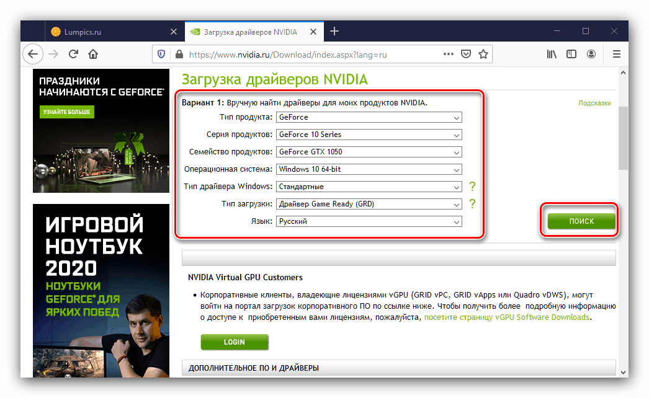Open the 'Подсказки' hints link

coord(594,104)
